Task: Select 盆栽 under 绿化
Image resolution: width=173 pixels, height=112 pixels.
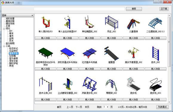Action: 11,39
